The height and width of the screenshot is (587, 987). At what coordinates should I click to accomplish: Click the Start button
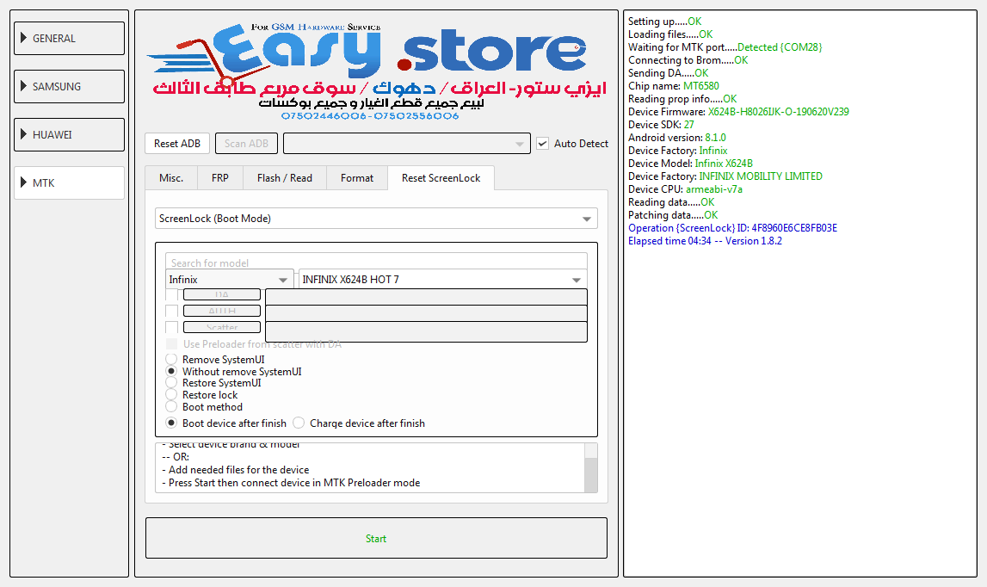(x=376, y=539)
